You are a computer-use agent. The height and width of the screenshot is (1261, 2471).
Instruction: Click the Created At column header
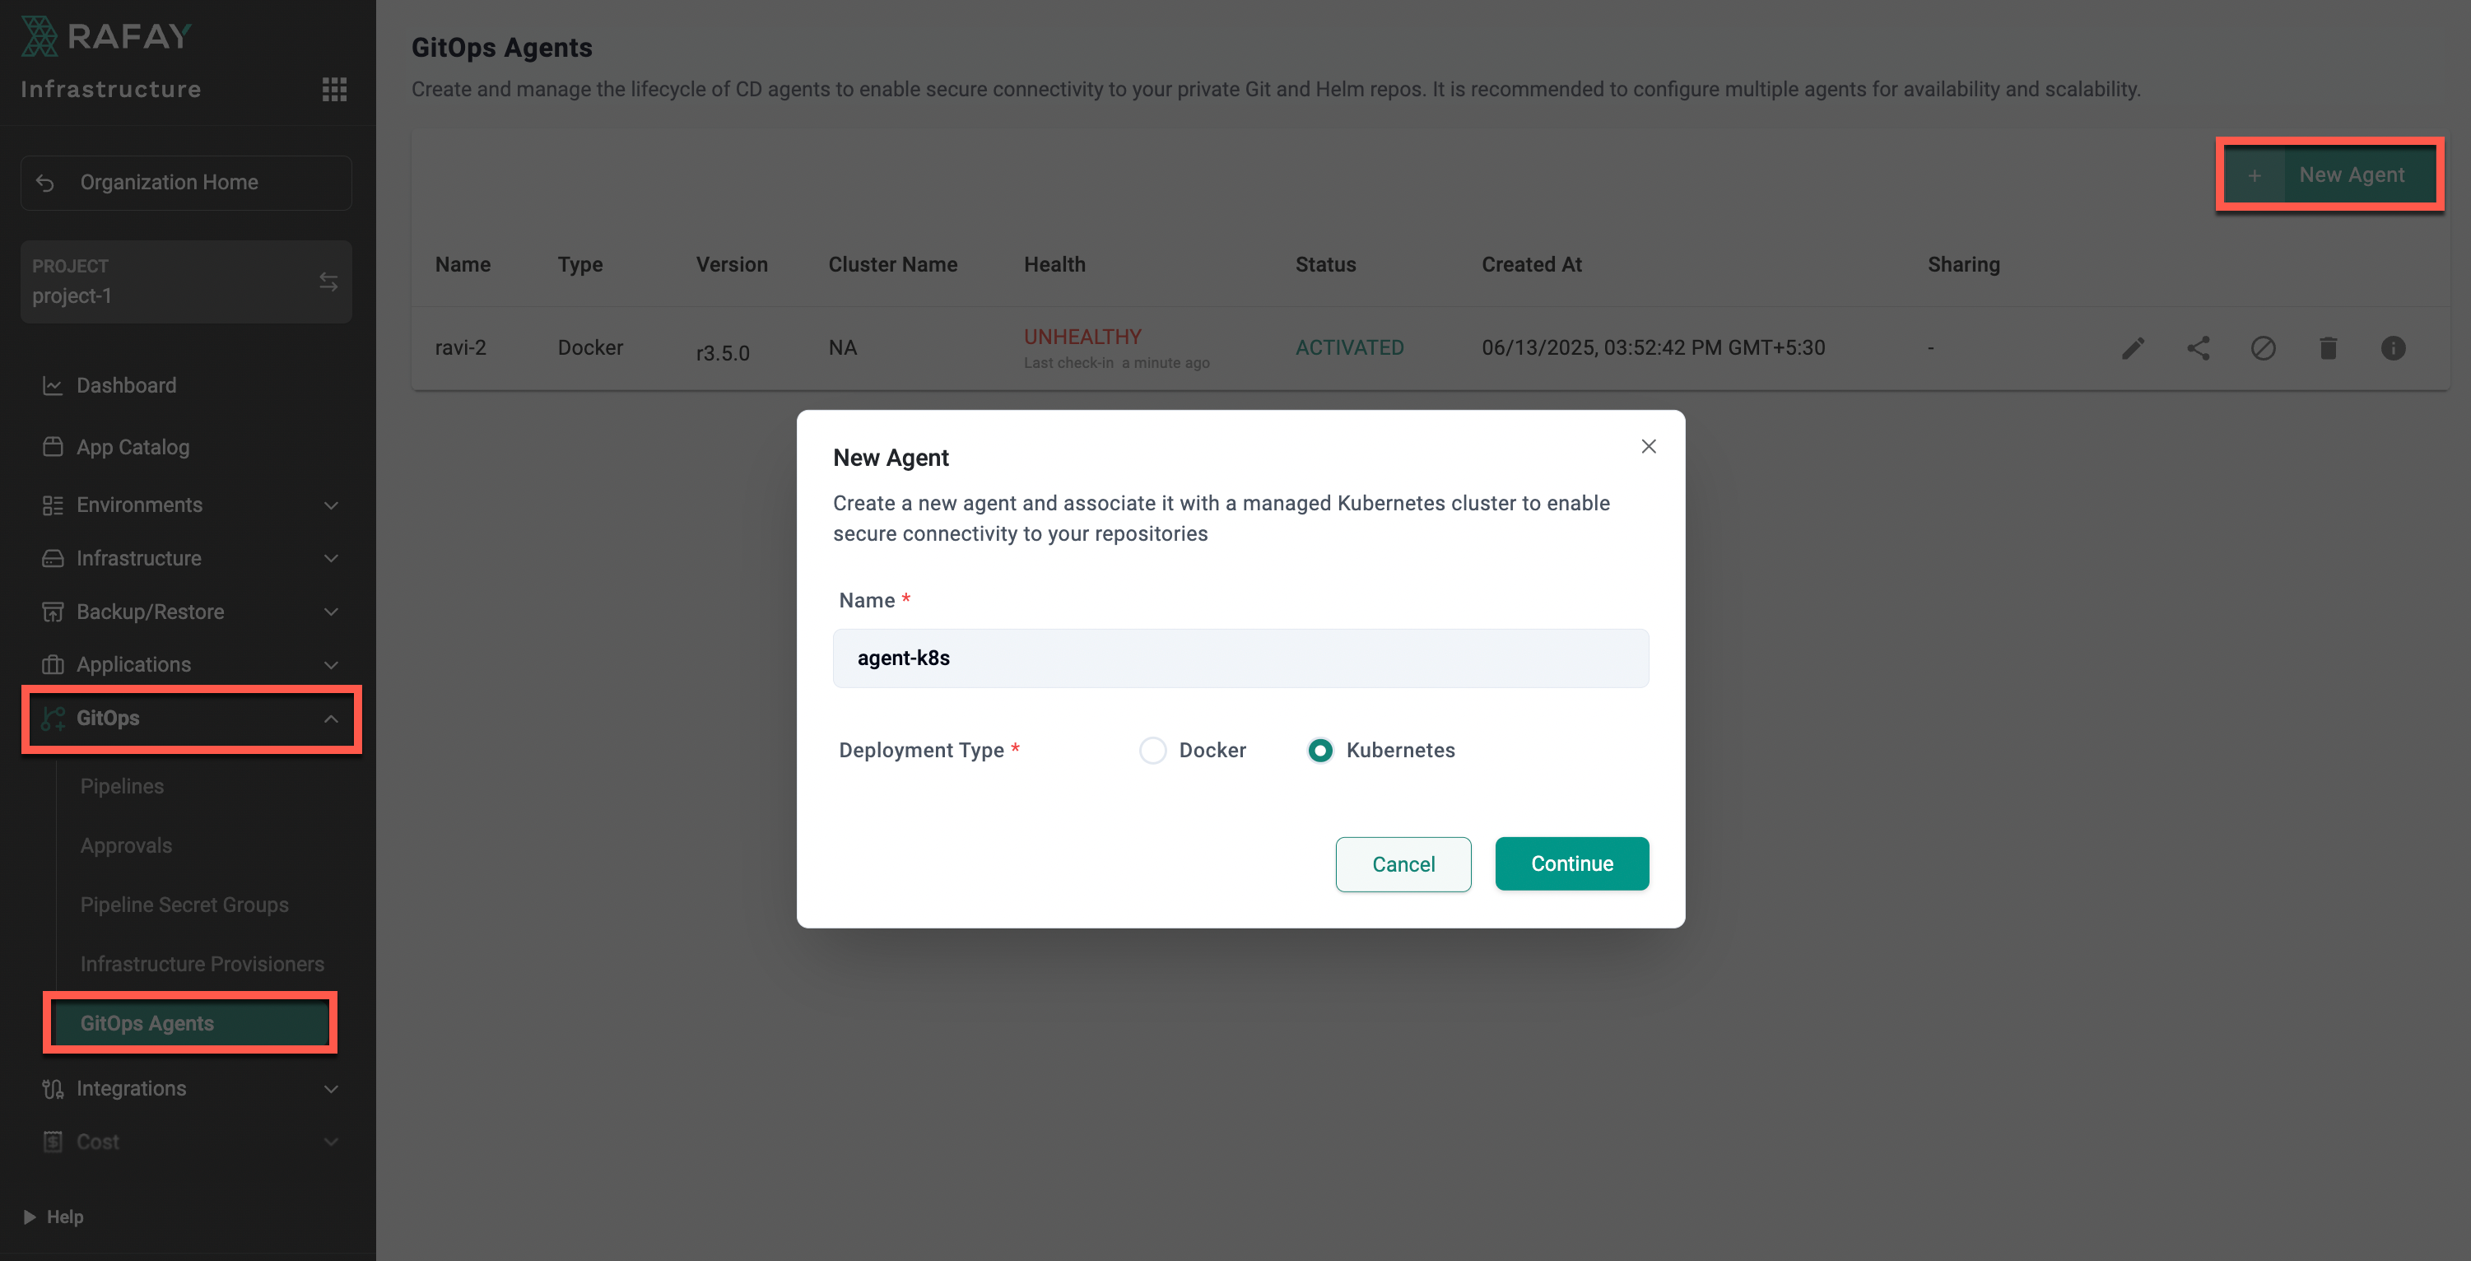tap(1531, 265)
